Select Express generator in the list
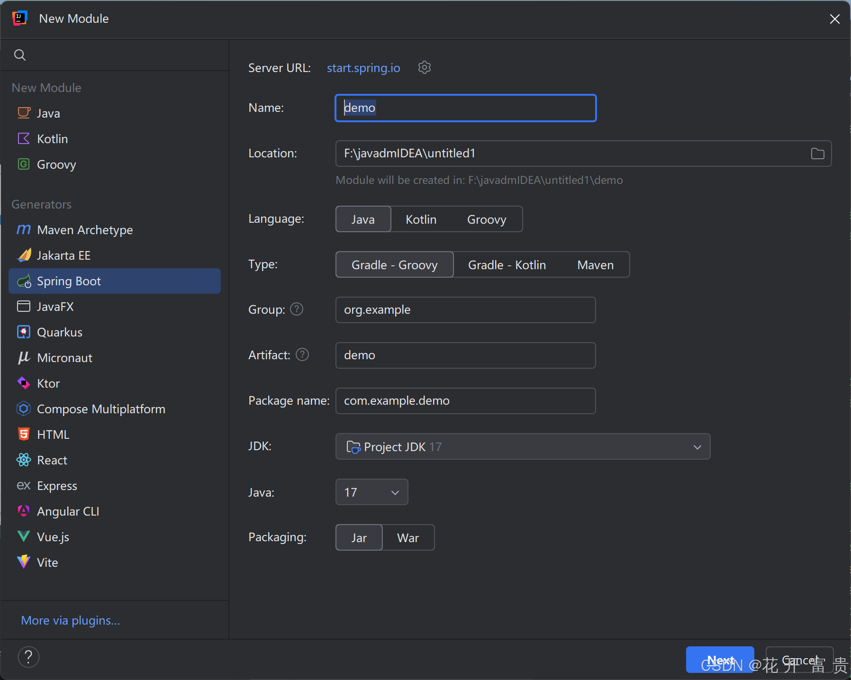The height and width of the screenshot is (680, 851). 115,486
